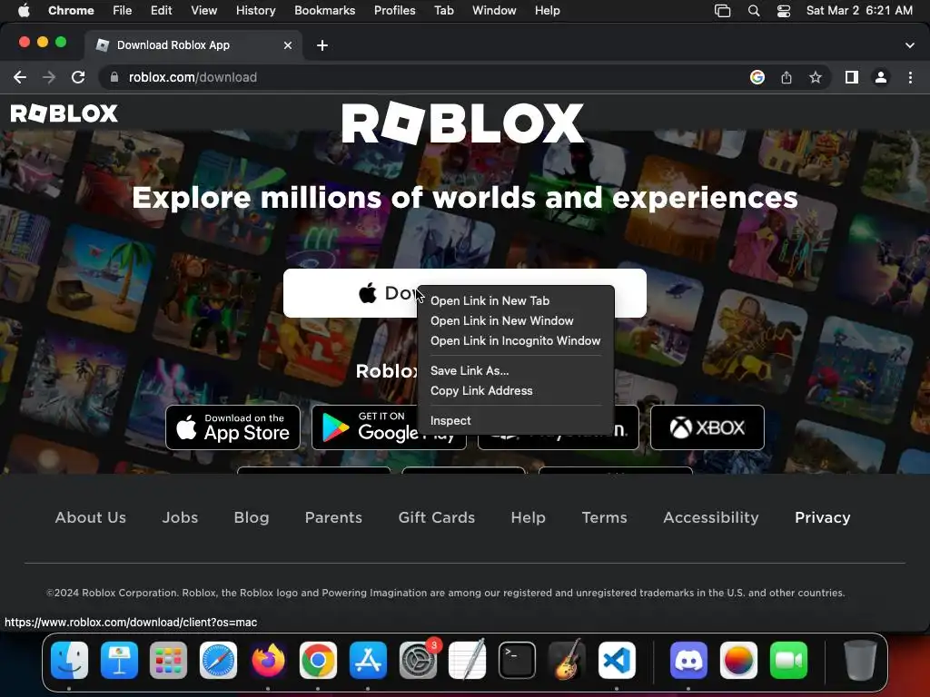View site info via the lock icon
Viewport: 930px width, 697px height.
pos(115,77)
